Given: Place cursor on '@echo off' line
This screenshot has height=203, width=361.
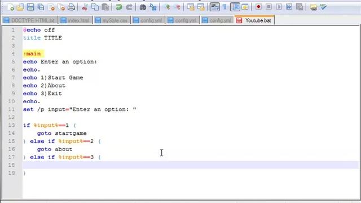Looking at the screenshot, I should [x=39, y=30].
